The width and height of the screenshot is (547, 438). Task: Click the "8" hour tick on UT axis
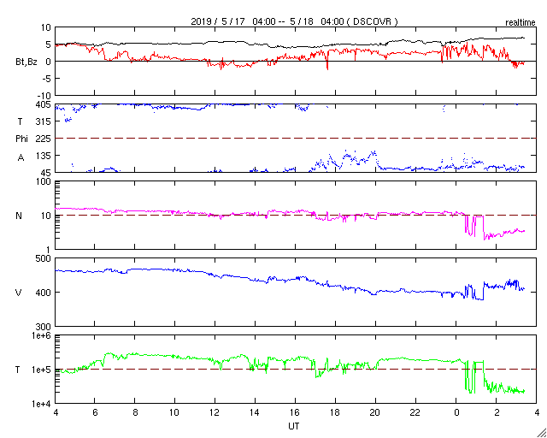135,412
